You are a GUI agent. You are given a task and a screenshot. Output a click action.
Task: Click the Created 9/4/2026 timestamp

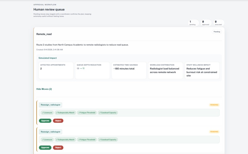coord(50,50)
